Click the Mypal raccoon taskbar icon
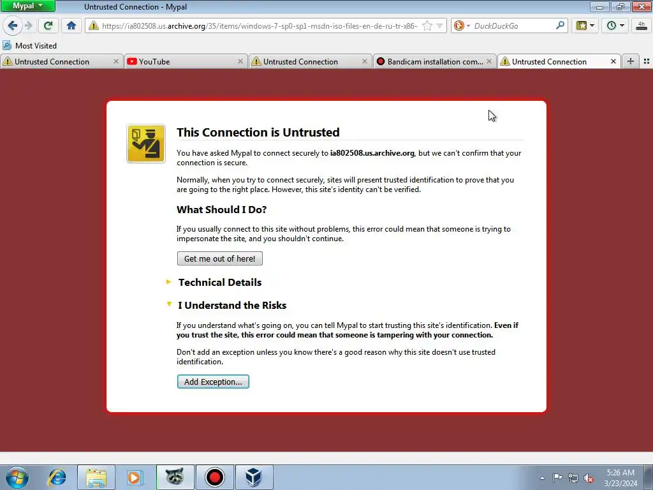Image resolution: width=653 pixels, height=490 pixels. point(175,477)
